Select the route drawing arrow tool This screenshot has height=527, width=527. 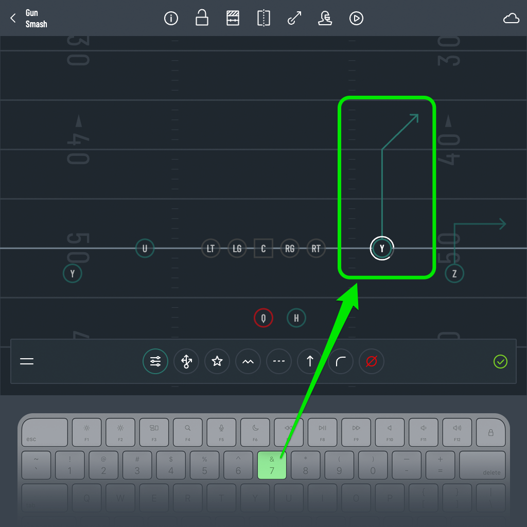(294, 18)
